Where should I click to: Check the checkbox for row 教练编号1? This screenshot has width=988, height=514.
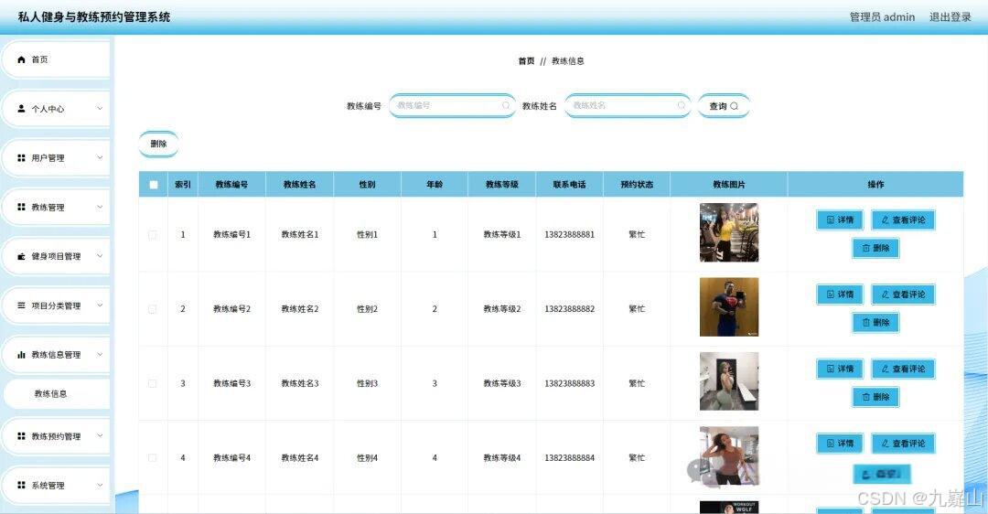[x=153, y=234]
